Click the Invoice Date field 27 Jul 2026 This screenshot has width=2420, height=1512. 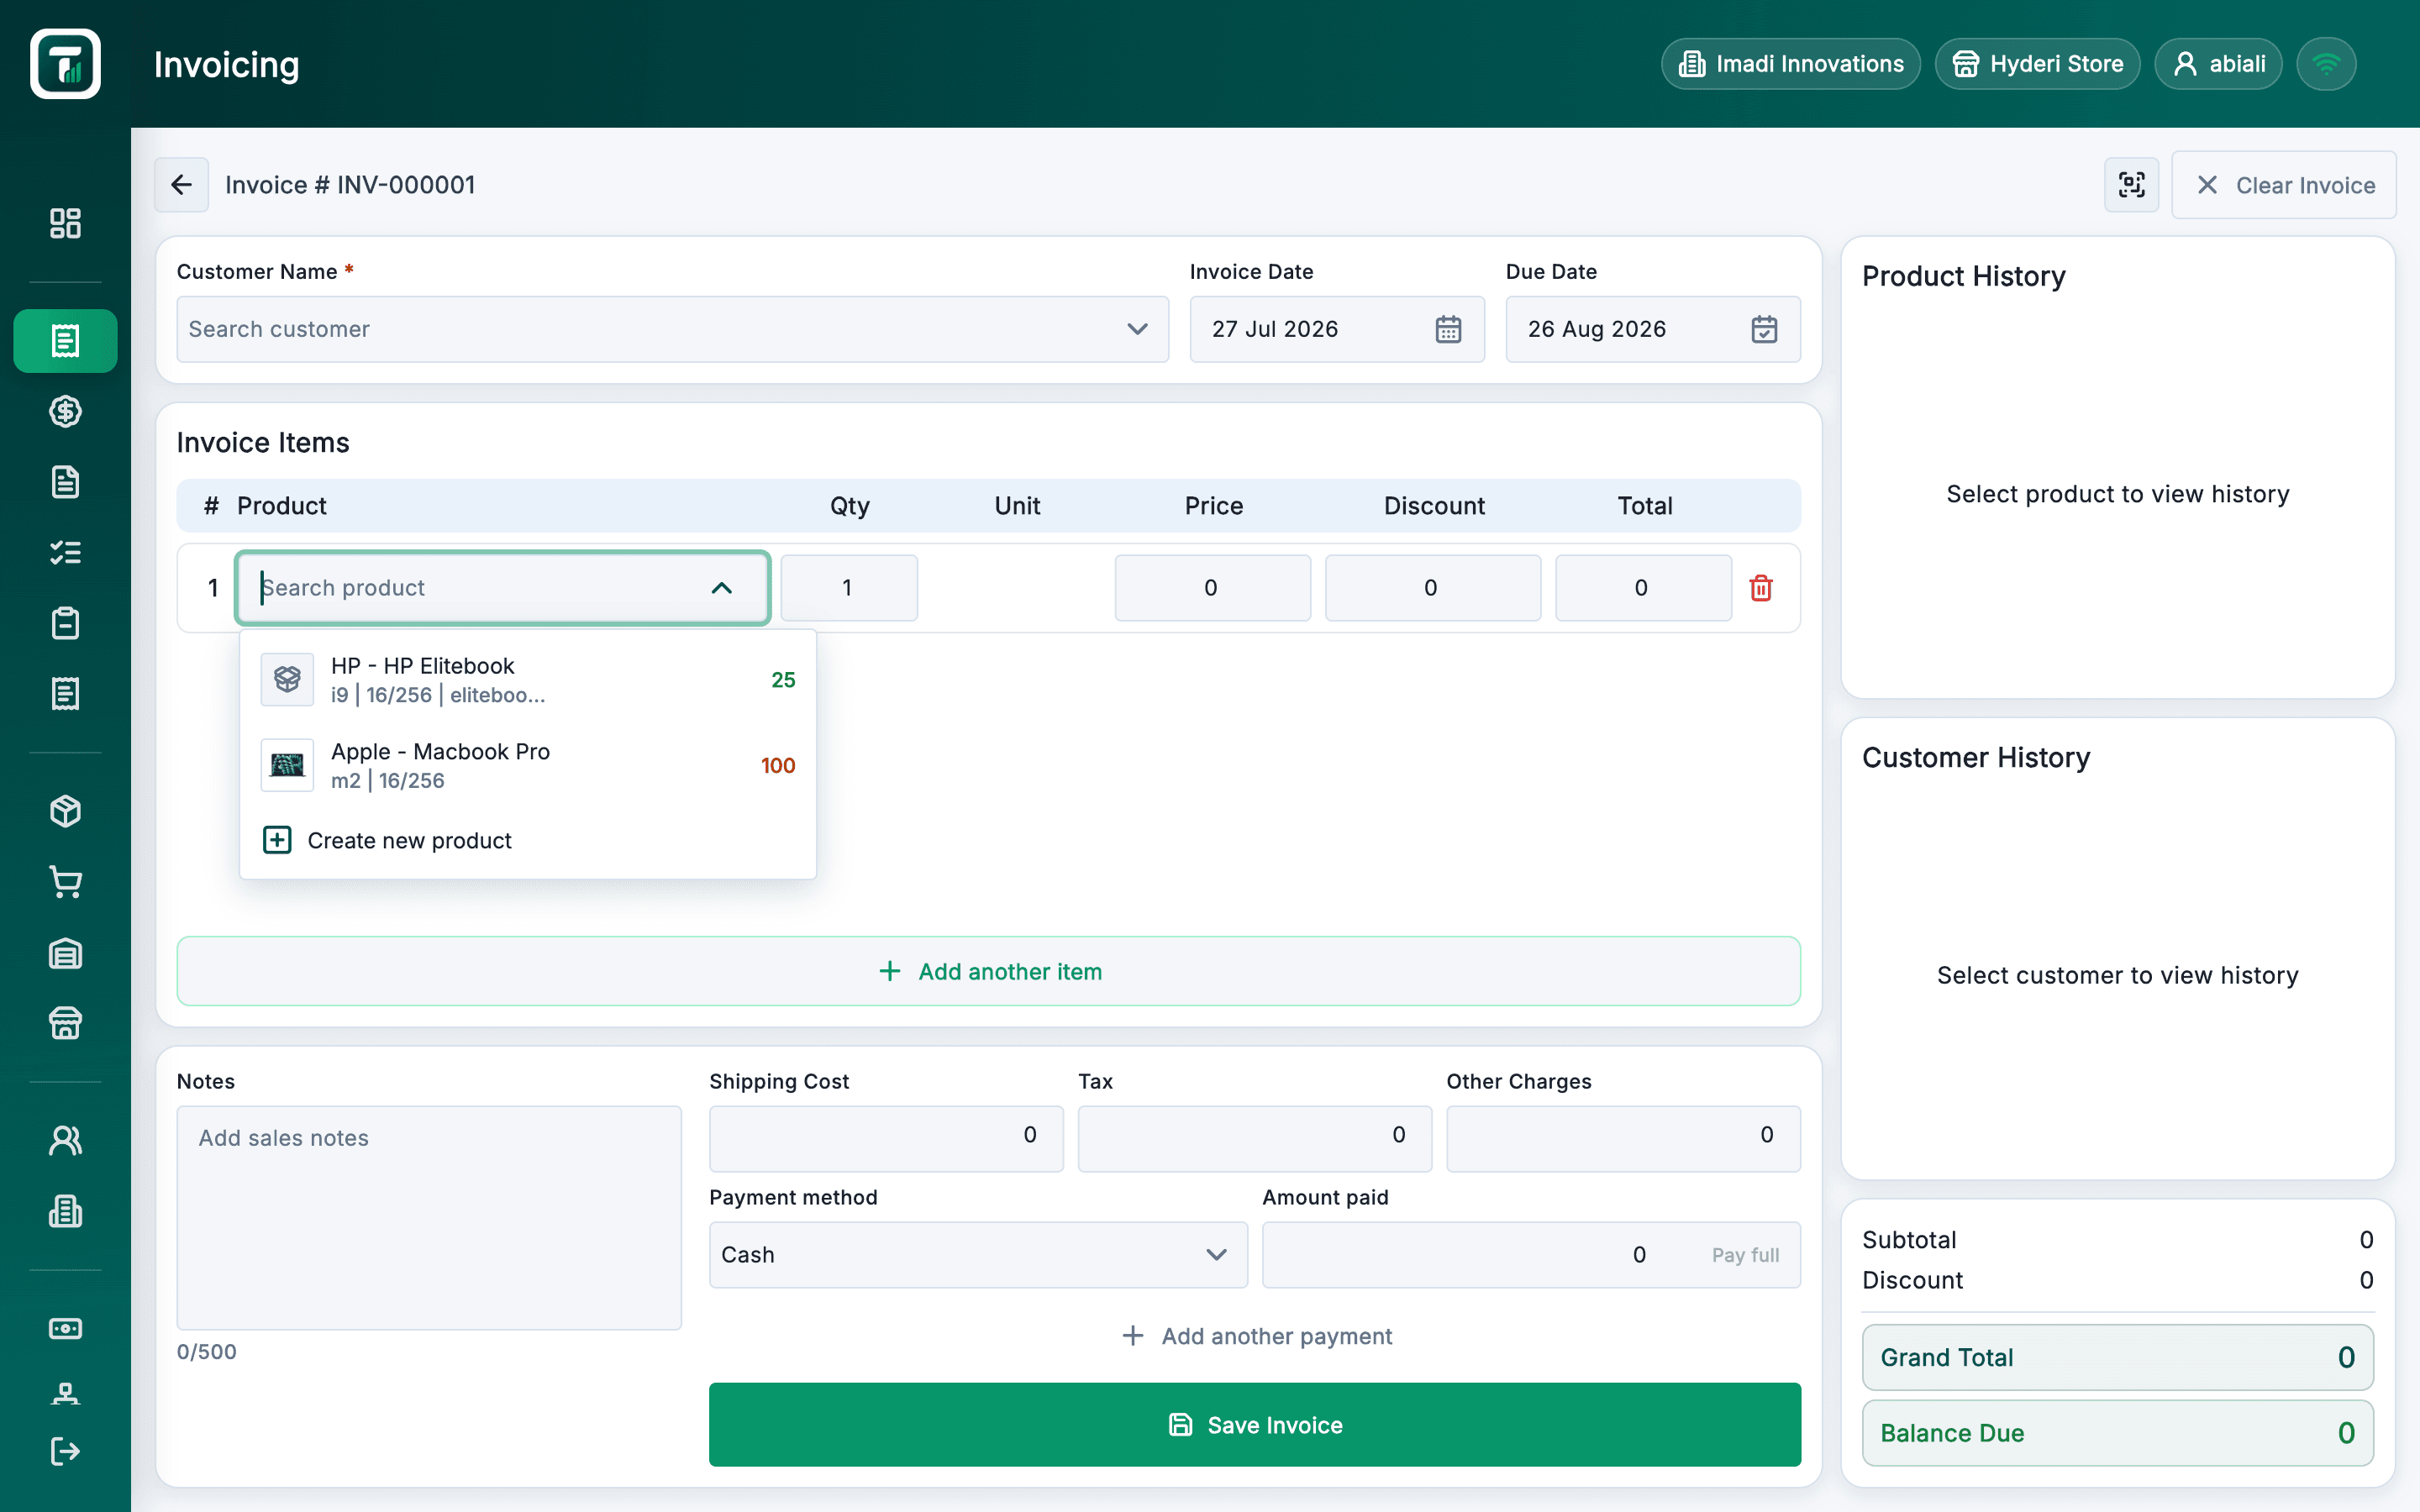1337,329
